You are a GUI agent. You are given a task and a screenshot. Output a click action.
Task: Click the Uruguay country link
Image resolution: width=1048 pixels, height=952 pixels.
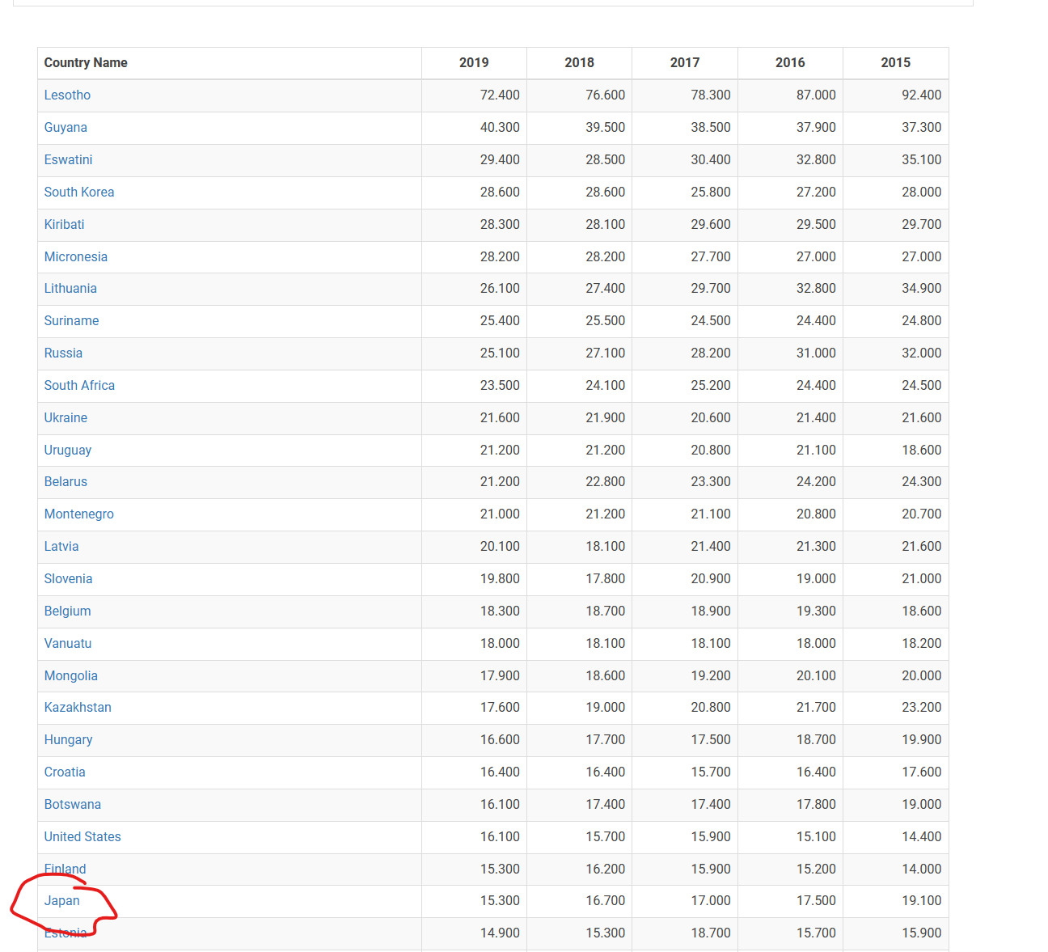[68, 450]
